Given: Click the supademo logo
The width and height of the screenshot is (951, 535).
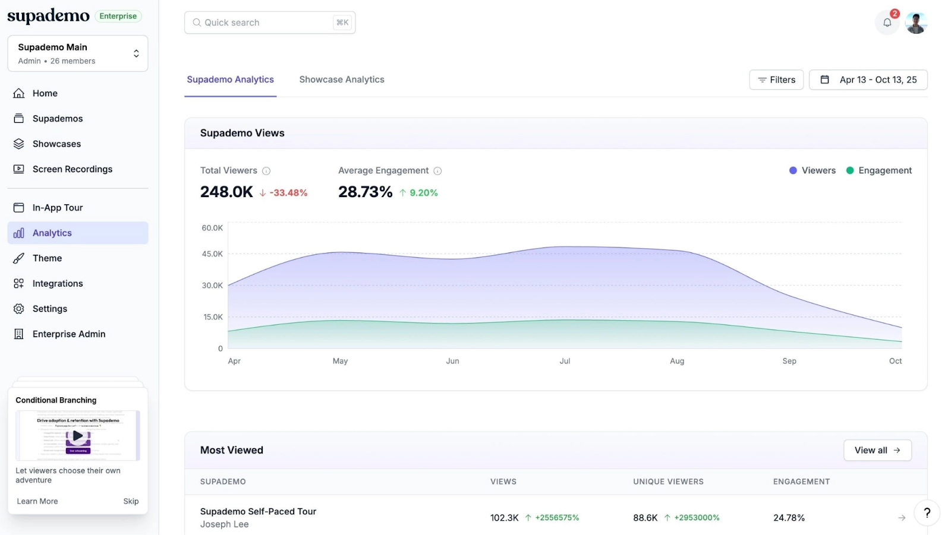Looking at the screenshot, I should (48, 16).
